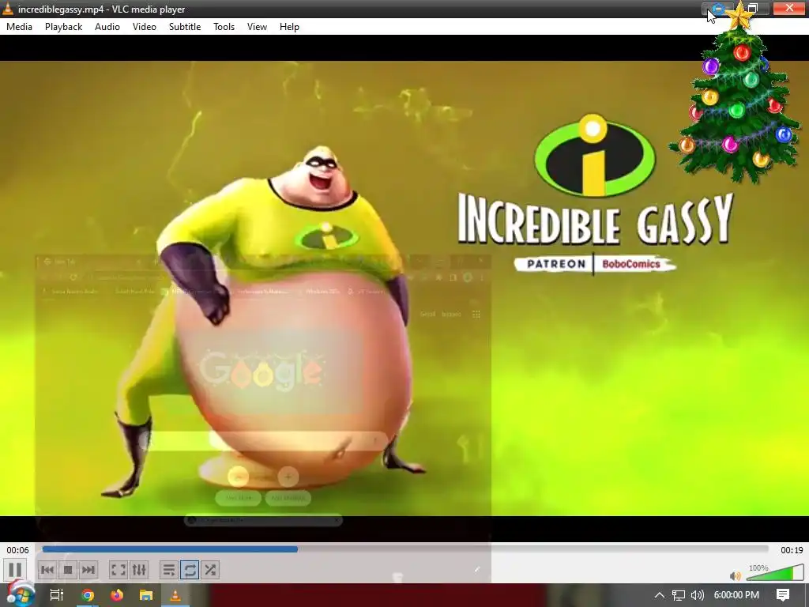Open the Video menu
The image size is (809, 607).
click(x=145, y=27)
